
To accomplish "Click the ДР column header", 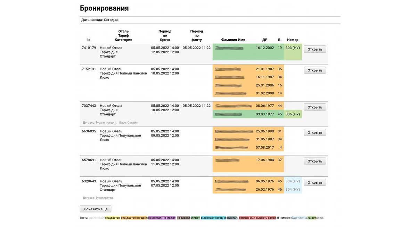I will click(x=265, y=40).
